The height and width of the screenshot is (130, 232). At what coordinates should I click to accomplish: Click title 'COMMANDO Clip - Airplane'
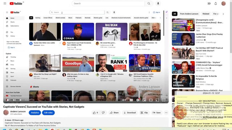(209, 64)
